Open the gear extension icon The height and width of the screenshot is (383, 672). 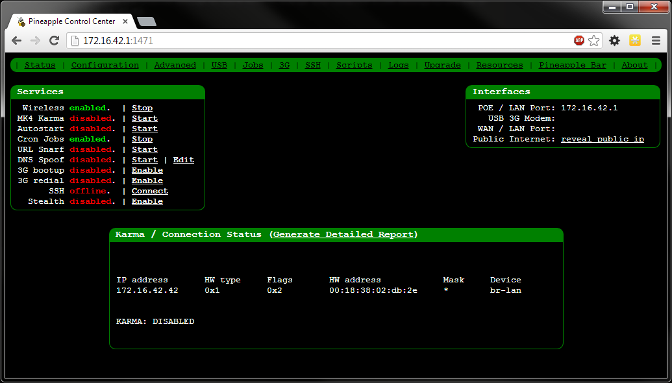pos(615,41)
